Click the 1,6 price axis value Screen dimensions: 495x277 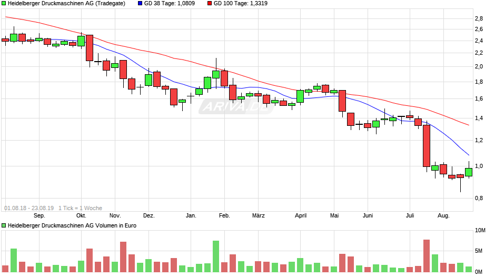(479, 99)
